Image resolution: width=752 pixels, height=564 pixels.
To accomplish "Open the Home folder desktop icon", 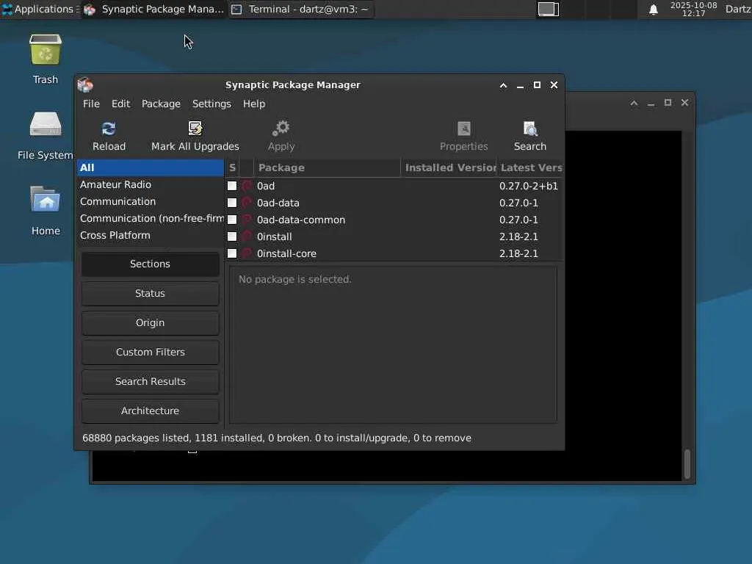I will 46,199.
